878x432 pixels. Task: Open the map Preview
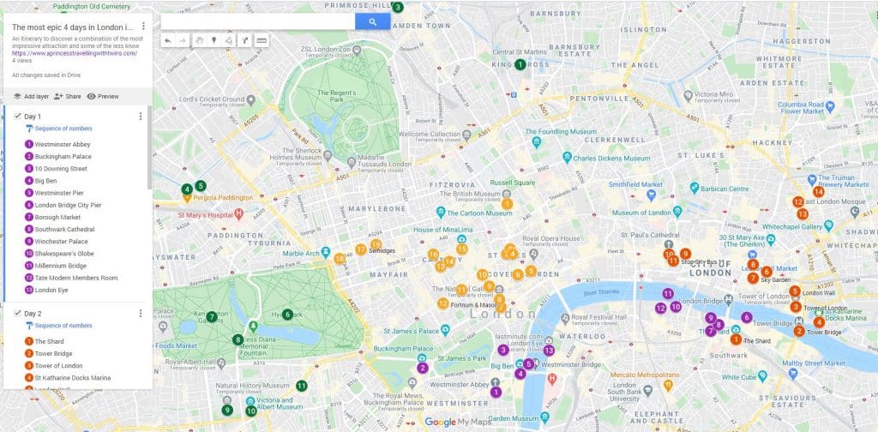coord(103,96)
